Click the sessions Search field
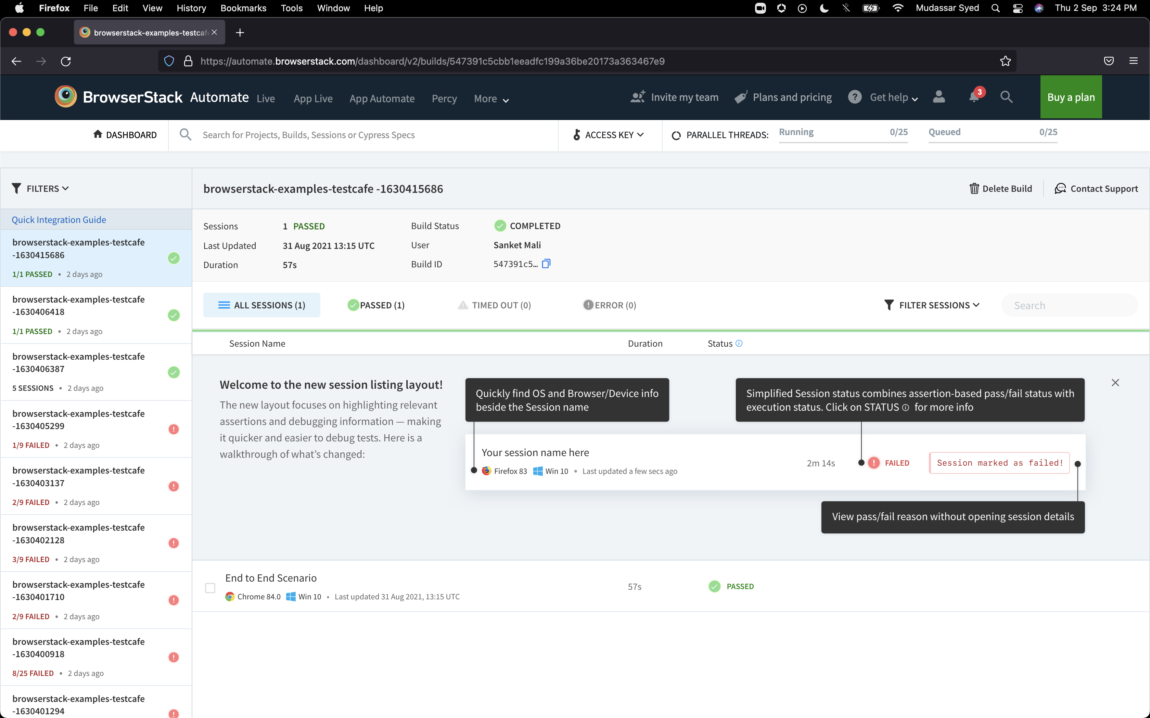 pyautogui.click(x=1069, y=305)
